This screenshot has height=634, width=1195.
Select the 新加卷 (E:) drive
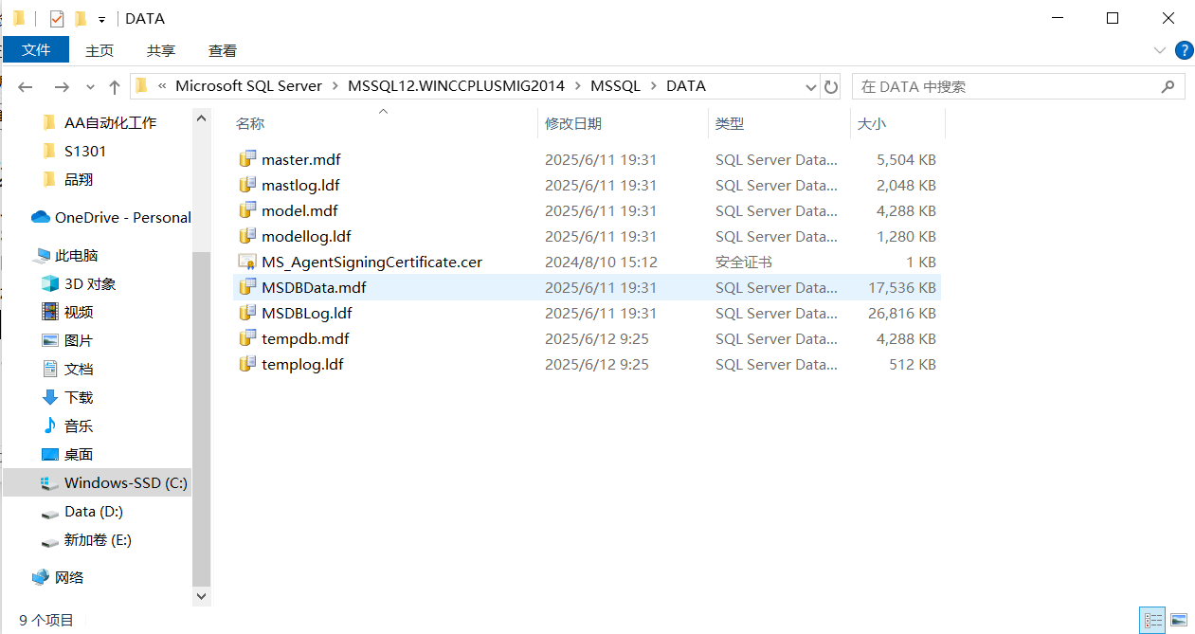coord(98,539)
